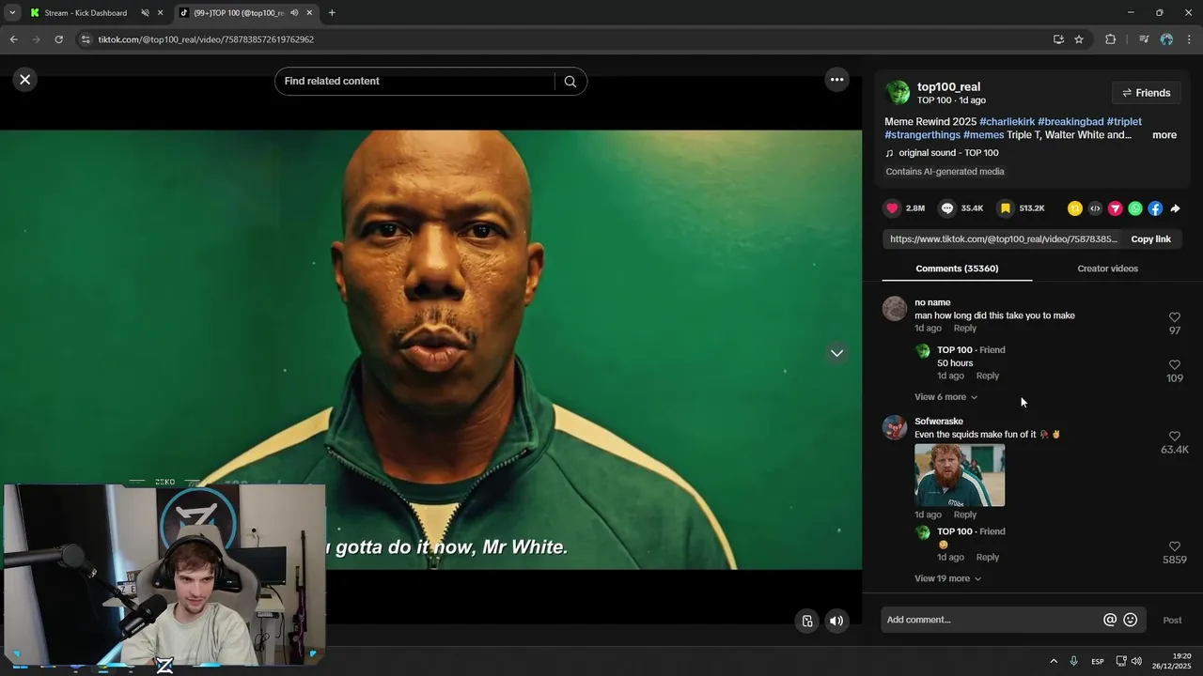Open the #breakingbad hashtag
The height and width of the screenshot is (676, 1203).
pyautogui.click(x=1070, y=122)
